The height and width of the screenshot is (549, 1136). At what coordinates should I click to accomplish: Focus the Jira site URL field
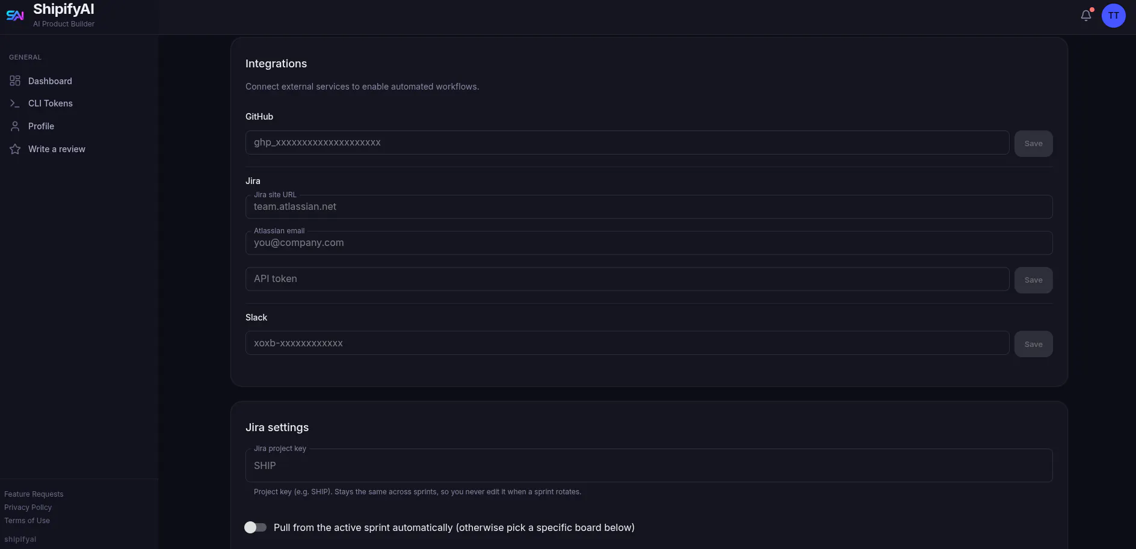(x=649, y=207)
